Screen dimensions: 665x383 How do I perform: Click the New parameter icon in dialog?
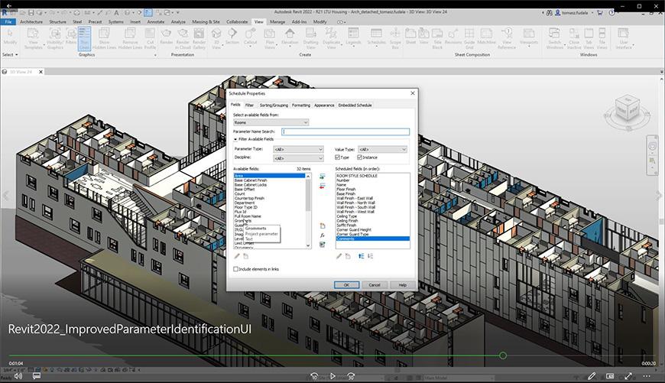pos(323,226)
